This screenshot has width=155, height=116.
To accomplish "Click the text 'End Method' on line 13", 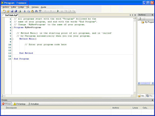I will [x=26, y=53].
